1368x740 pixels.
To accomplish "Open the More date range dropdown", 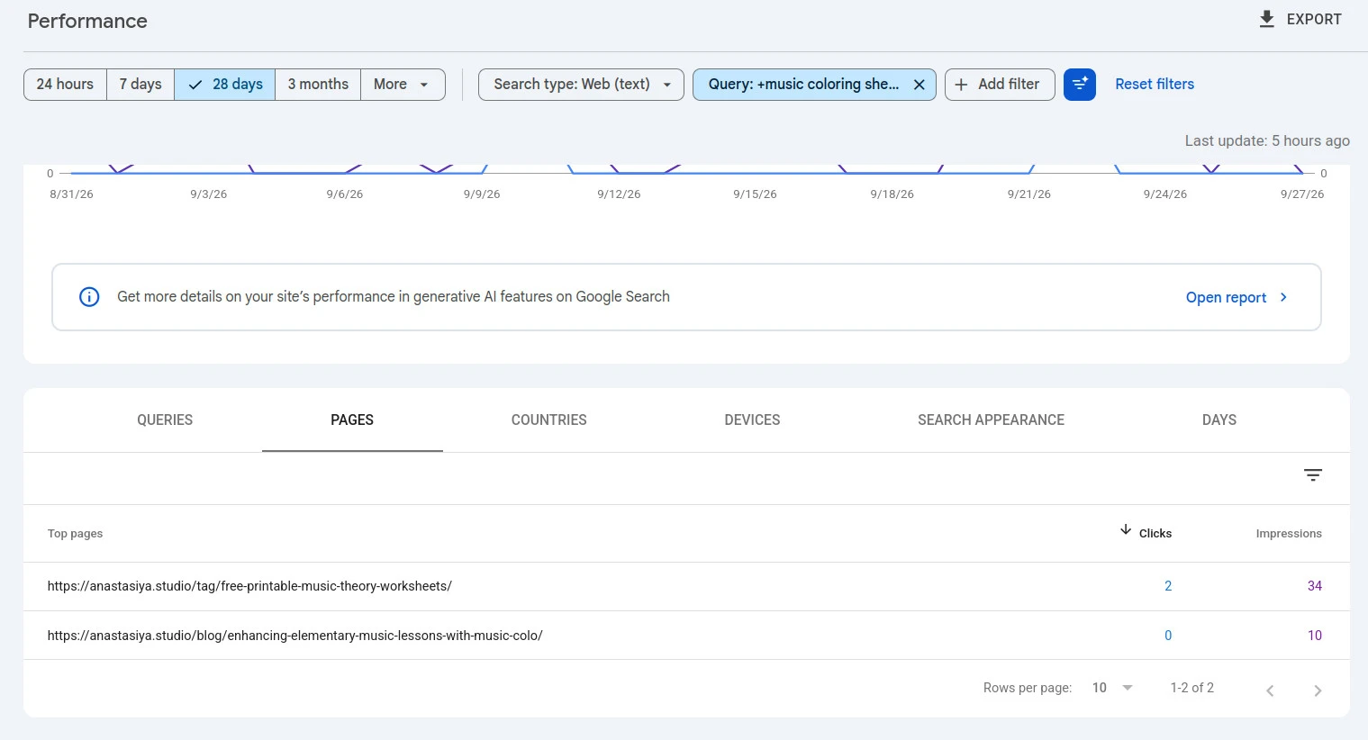I will 403,85.
